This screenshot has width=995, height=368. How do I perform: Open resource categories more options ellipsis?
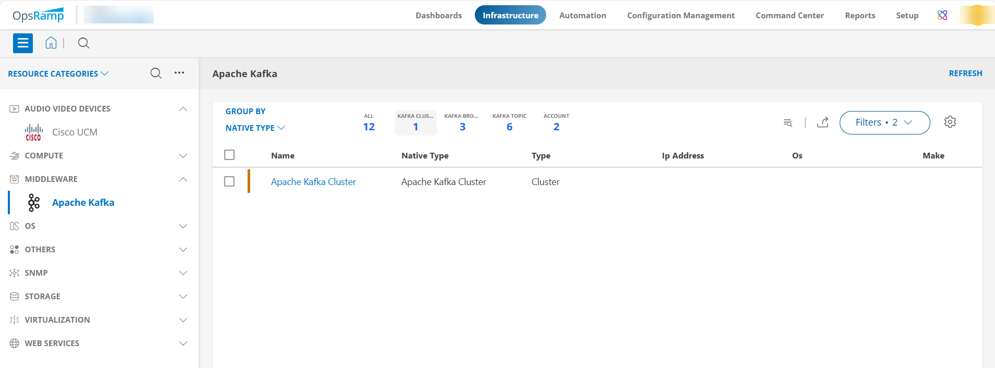point(179,73)
